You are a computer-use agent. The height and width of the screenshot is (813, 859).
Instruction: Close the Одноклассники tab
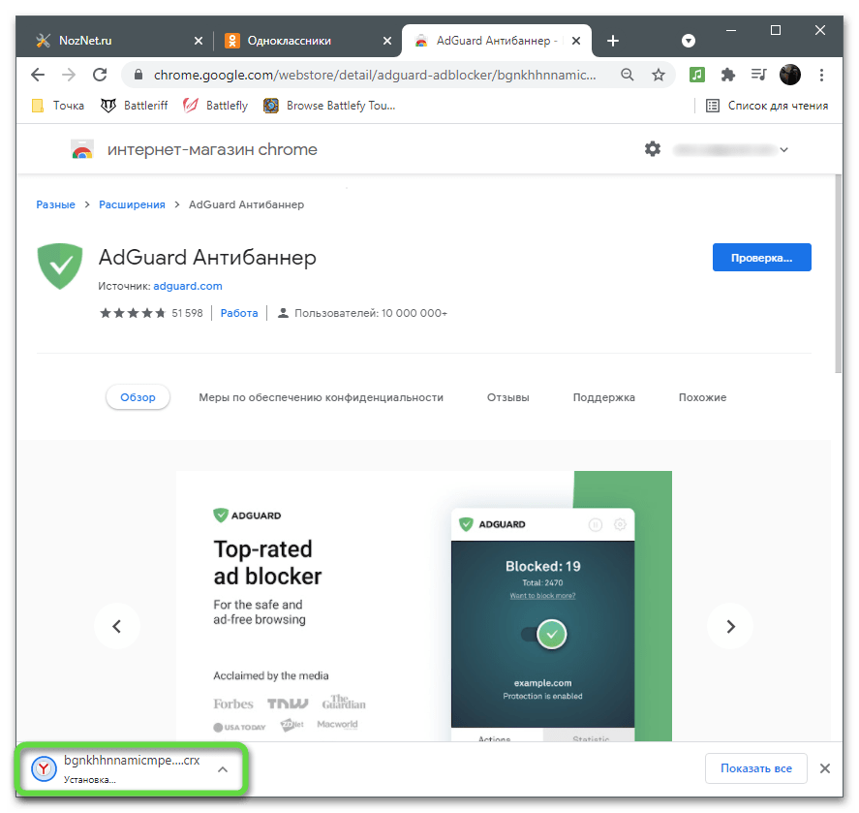386,41
